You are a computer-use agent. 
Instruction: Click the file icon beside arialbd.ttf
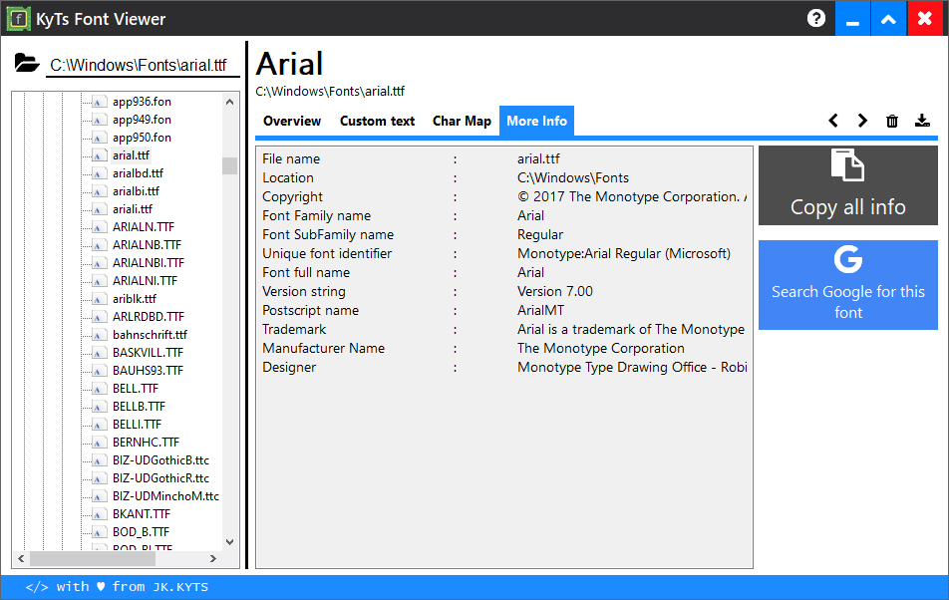coord(100,173)
